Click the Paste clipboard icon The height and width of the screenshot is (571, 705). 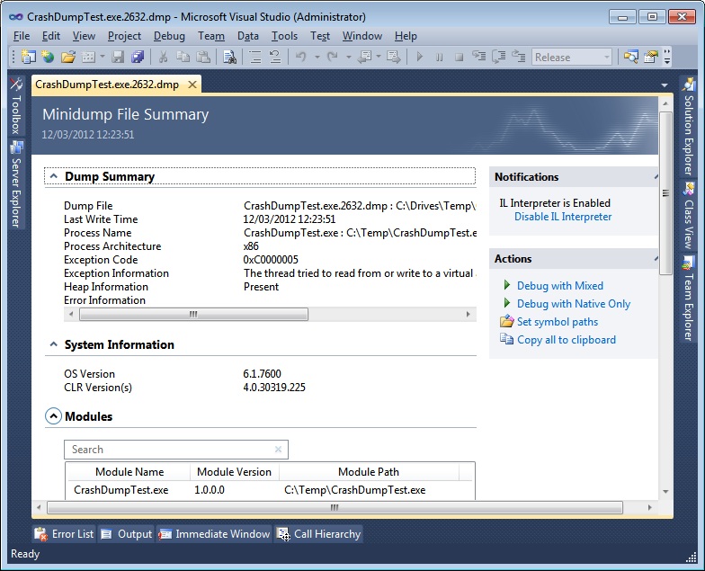(x=203, y=58)
